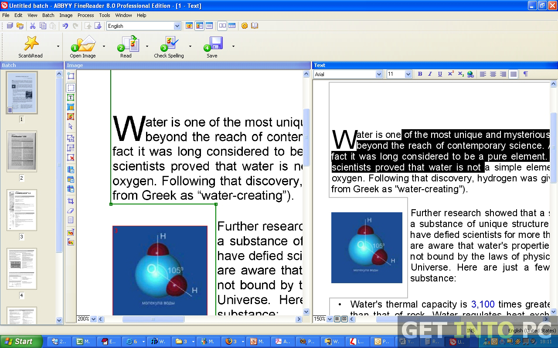Open the Image menu
Screen dimensions: 558x348
(66, 15)
